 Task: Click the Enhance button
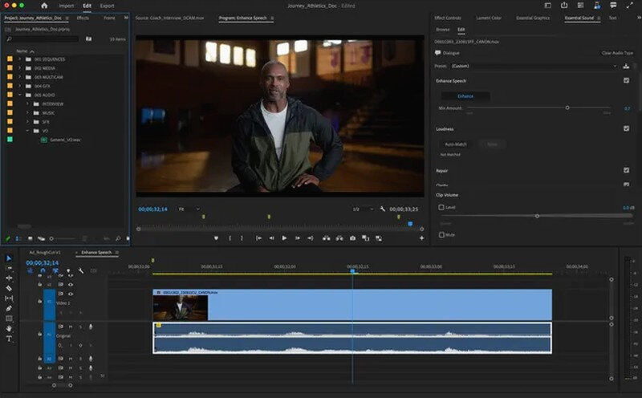pos(465,96)
